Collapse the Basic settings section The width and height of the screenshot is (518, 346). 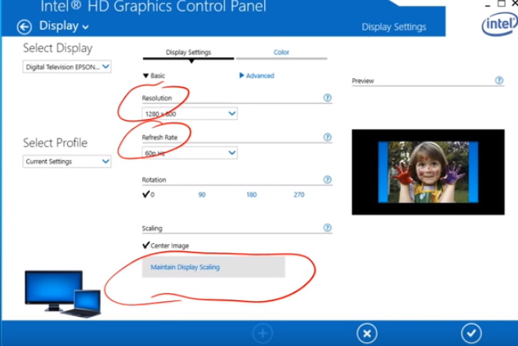click(154, 76)
